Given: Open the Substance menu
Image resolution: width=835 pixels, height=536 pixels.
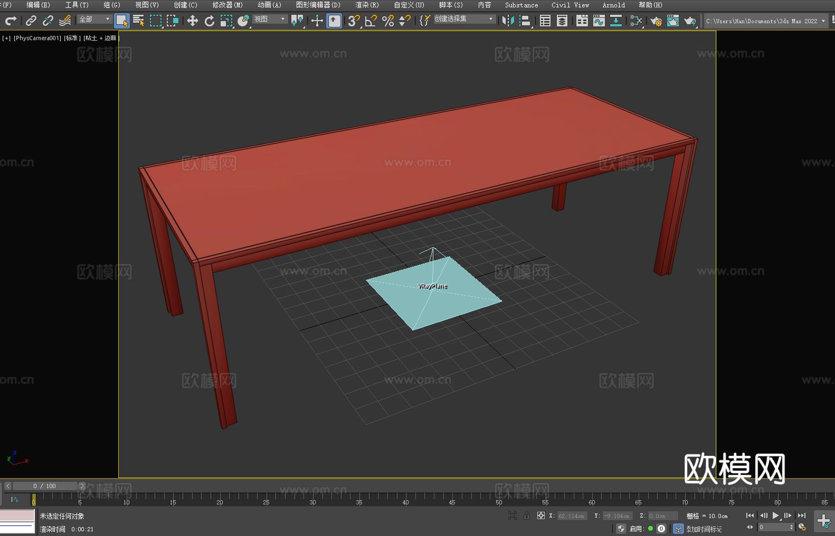Looking at the screenshot, I should coord(521,5).
